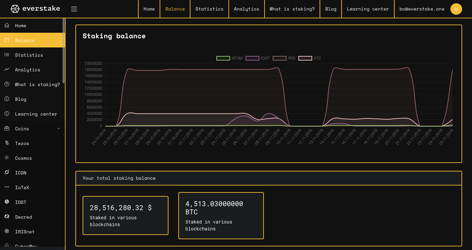Click the Cosmos atom icon
472x250 pixels.
click(x=7, y=158)
